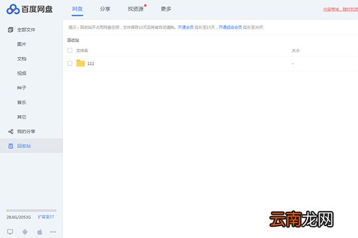Tick the checkbox for folder 111
Viewport: 358px width, 238px height.
[x=70, y=63]
